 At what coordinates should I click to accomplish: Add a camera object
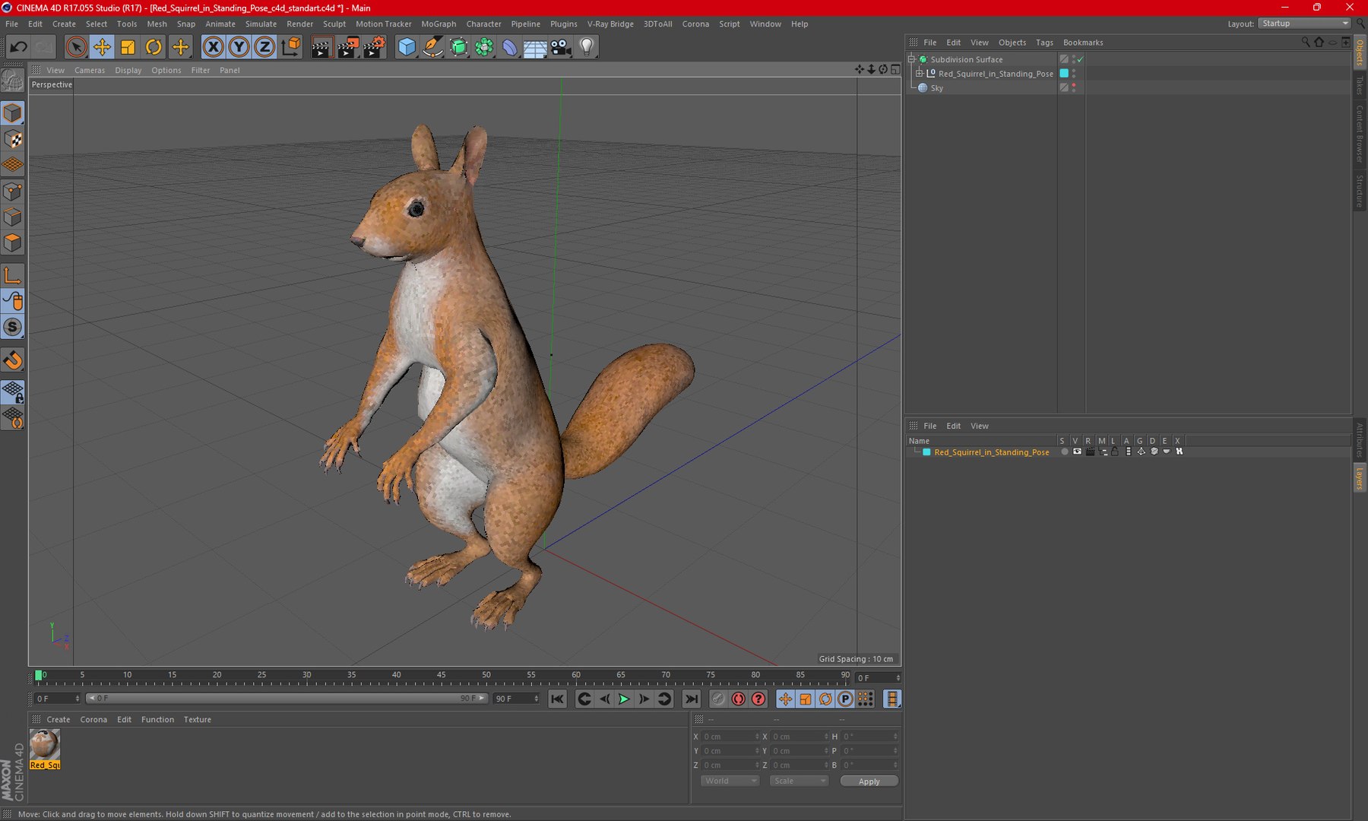(x=561, y=47)
